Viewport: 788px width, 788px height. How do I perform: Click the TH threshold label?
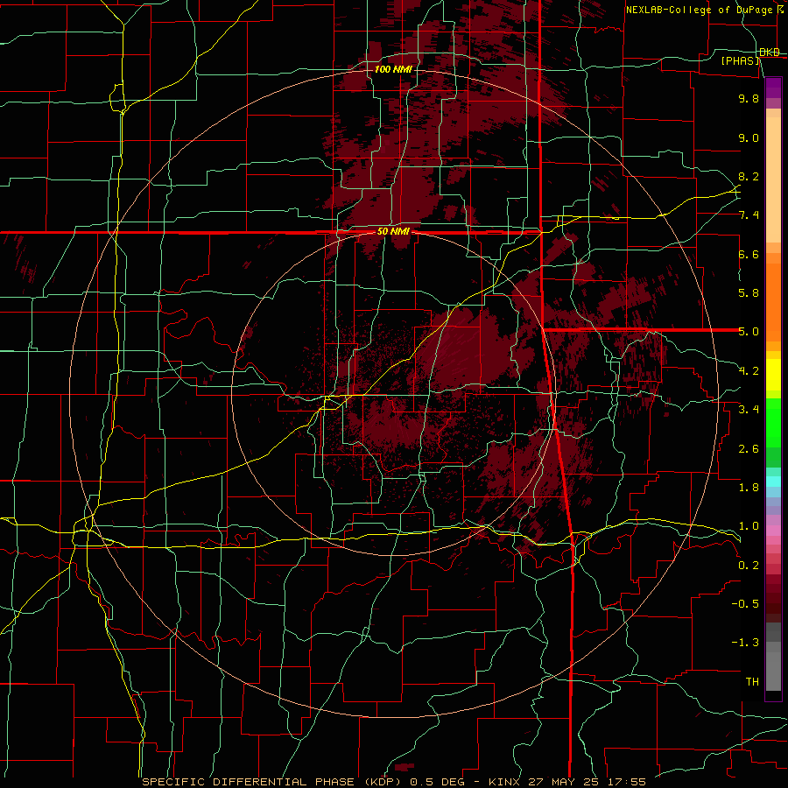click(752, 682)
